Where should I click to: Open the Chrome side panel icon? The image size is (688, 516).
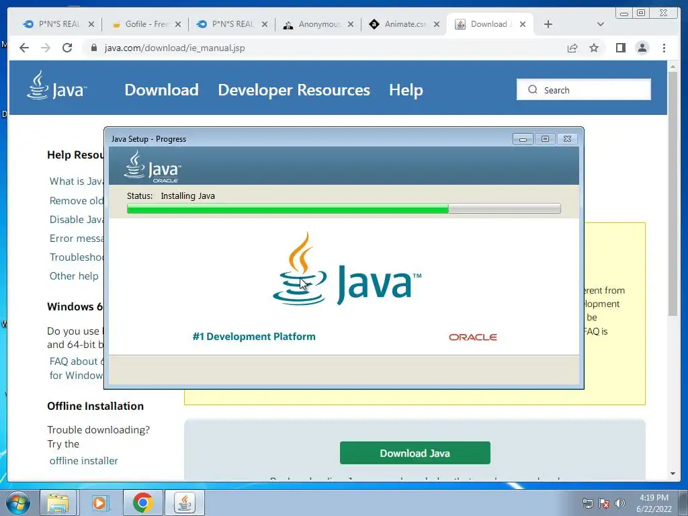(620, 48)
